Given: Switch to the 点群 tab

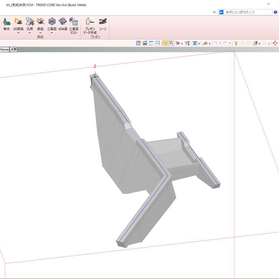Looking at the screenshot, I should pos(13,50).
